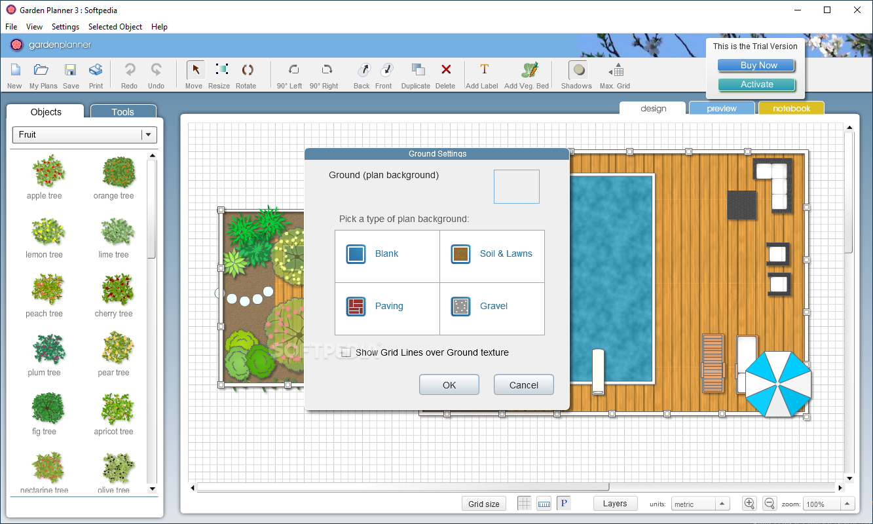Toggle the Shadows button

(x=577, y=70)
